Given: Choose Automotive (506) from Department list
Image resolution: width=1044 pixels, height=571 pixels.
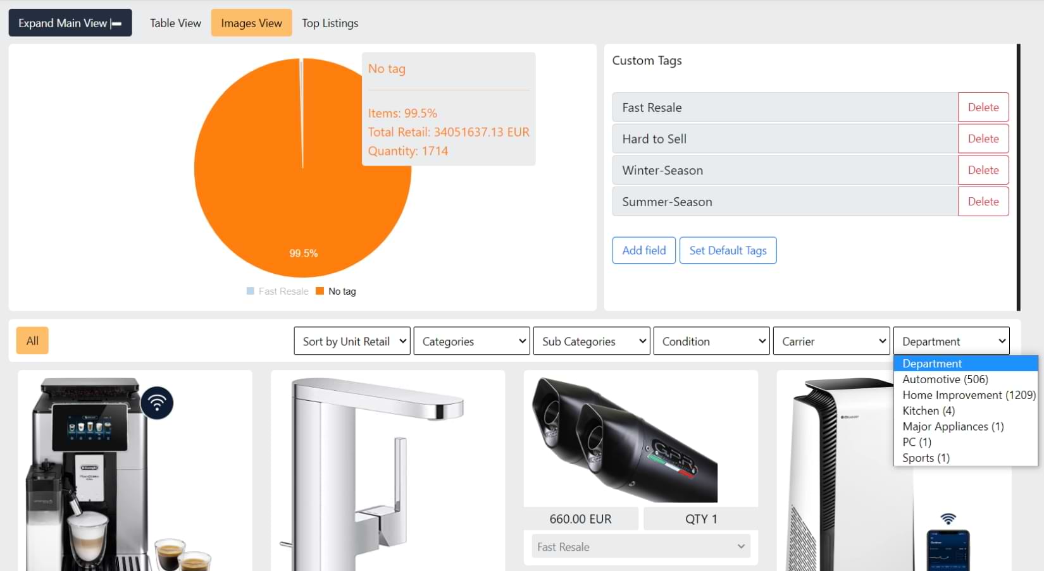Looking at the screenshot, I should click(x=945, y=379).
